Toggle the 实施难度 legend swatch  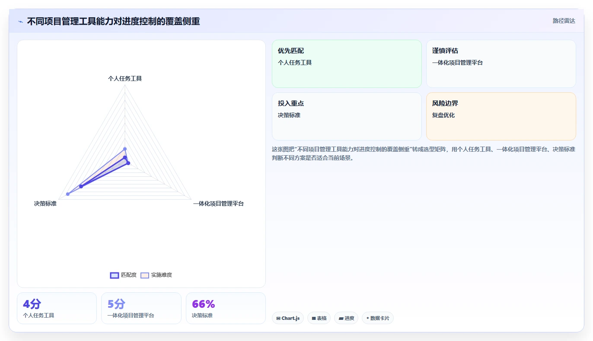click(x=145, y=275)
